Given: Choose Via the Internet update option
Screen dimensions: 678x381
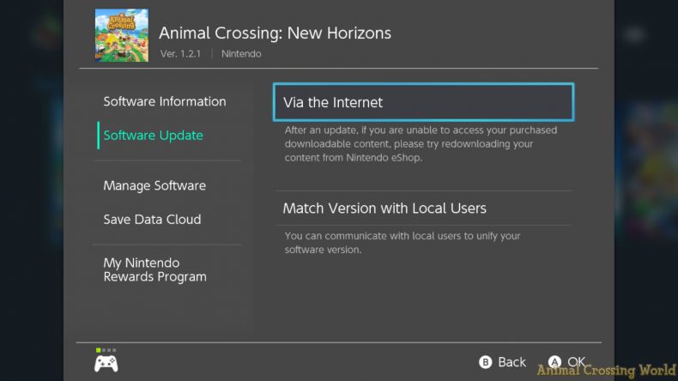Looking at the screenshot, I should pos(424,102).
